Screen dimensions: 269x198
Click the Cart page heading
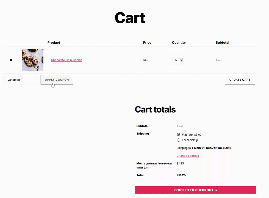130,18
